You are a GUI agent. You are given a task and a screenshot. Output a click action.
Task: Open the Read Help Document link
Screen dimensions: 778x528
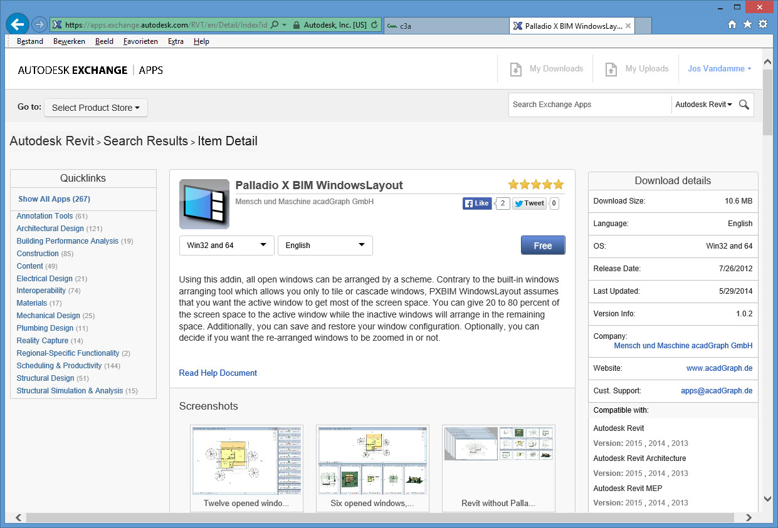click(218, 373)
